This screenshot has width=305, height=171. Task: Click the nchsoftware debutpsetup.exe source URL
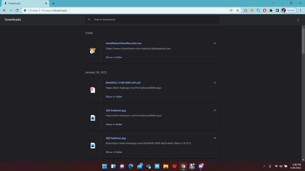tap(138, 48)
